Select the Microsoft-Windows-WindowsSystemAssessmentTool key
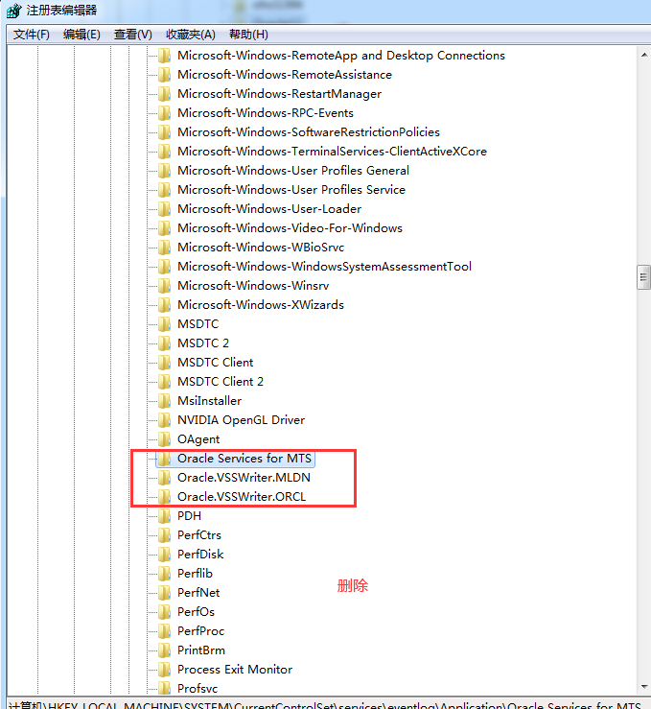651x709 pixels. [x=324, y=267]
